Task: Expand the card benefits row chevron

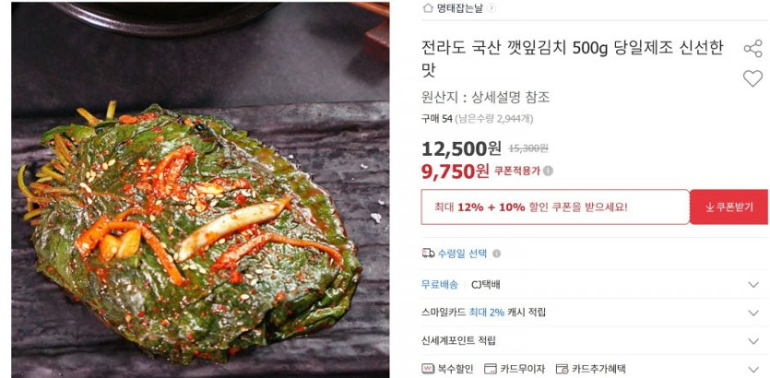Action: [753, 369]
